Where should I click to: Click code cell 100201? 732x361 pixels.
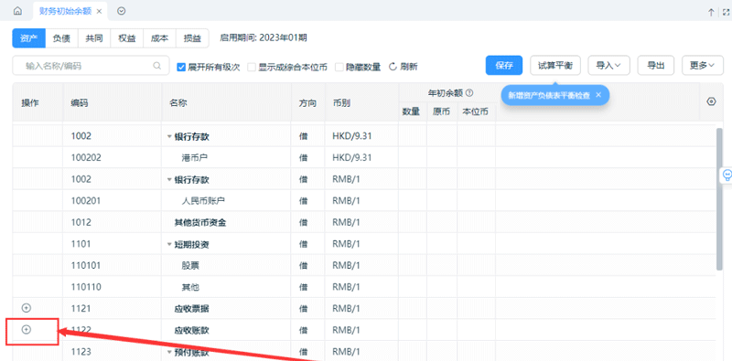coord(86,200)
